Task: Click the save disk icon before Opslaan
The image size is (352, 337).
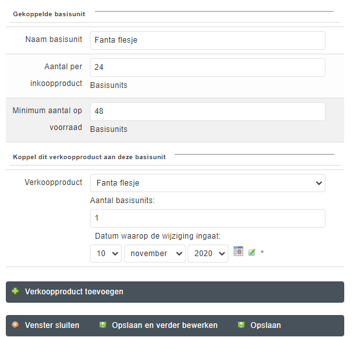Action: (x=241, y=325)
